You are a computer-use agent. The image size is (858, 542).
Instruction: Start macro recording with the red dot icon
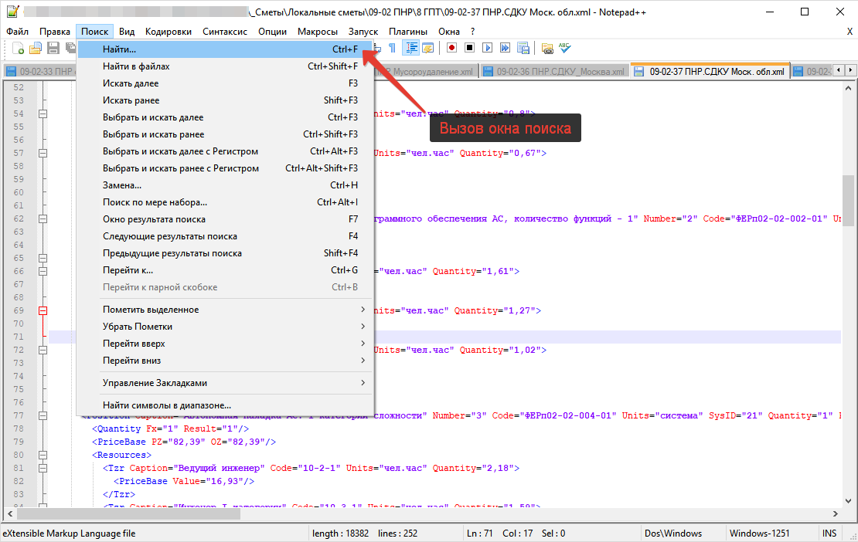pyautogui.click(x=451, y=48)
